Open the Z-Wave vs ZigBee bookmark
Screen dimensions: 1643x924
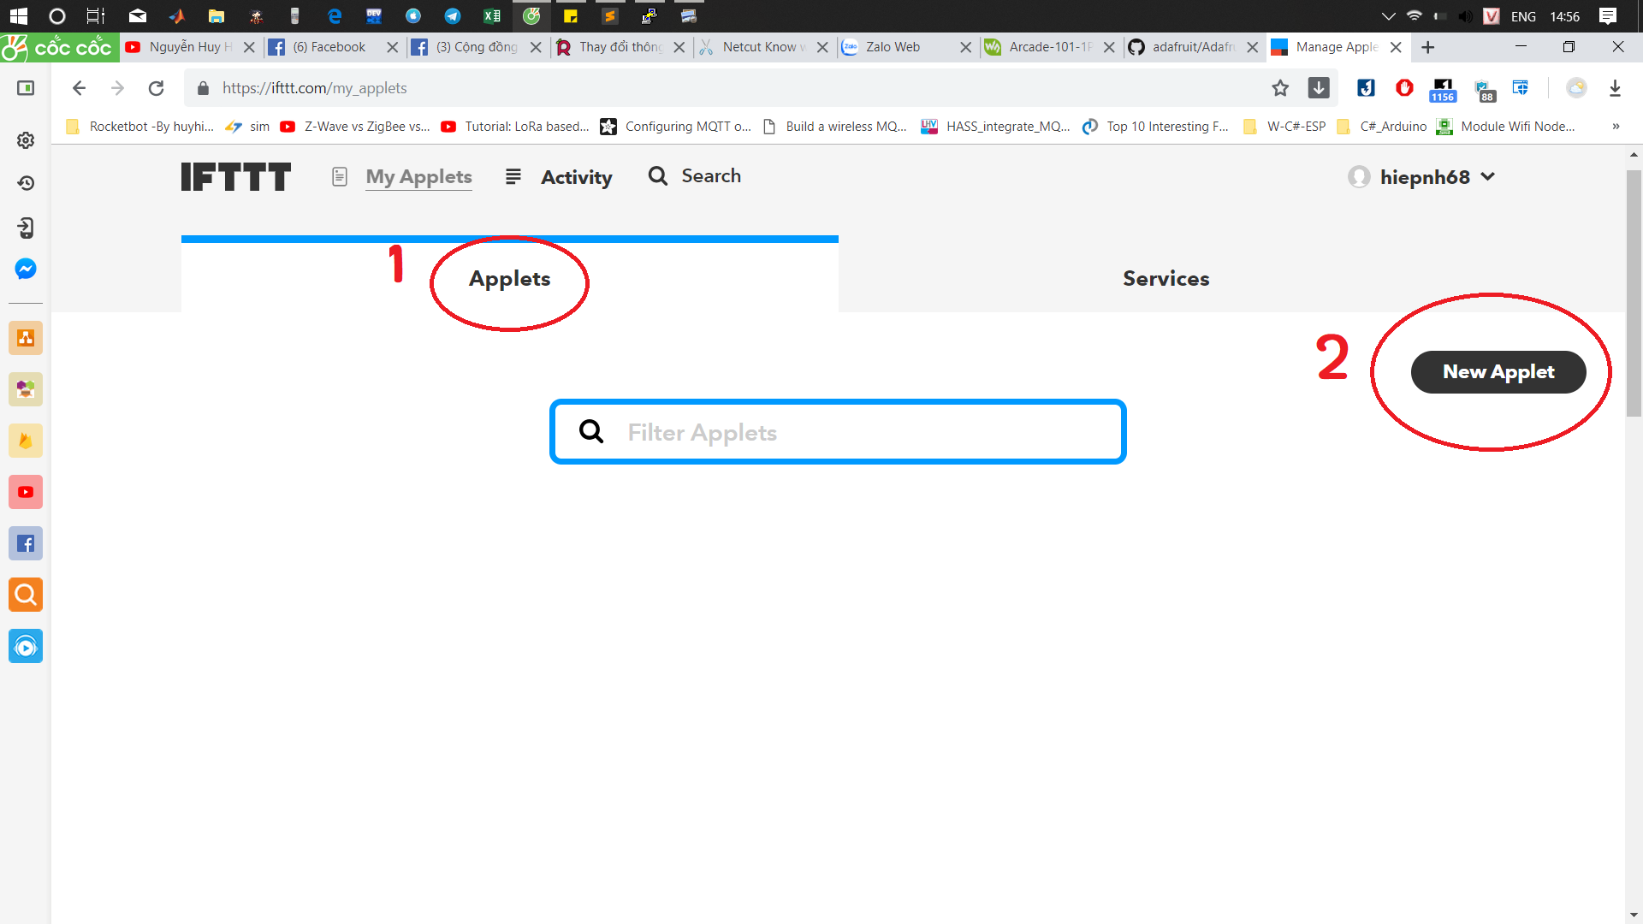(356, 127)
